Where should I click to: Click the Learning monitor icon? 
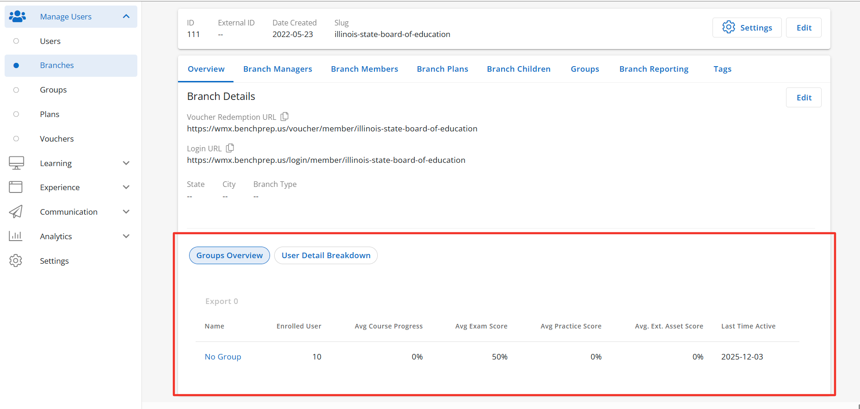point(16,163)
